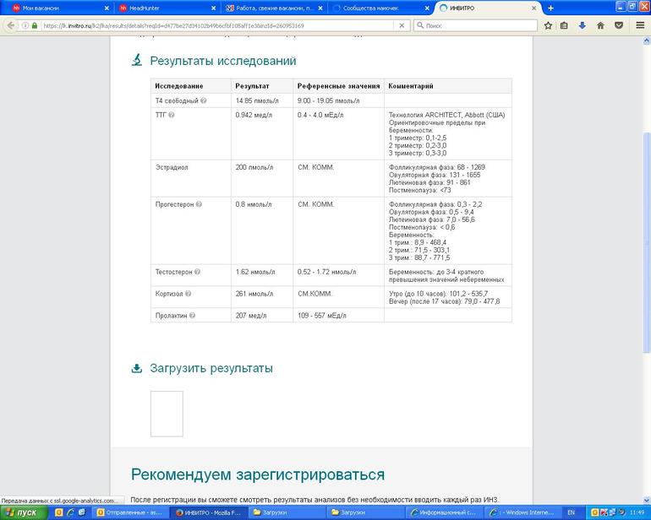Open Firefox downloads arrow icon
Screen dimensions: 651x520
pos(583,25)
